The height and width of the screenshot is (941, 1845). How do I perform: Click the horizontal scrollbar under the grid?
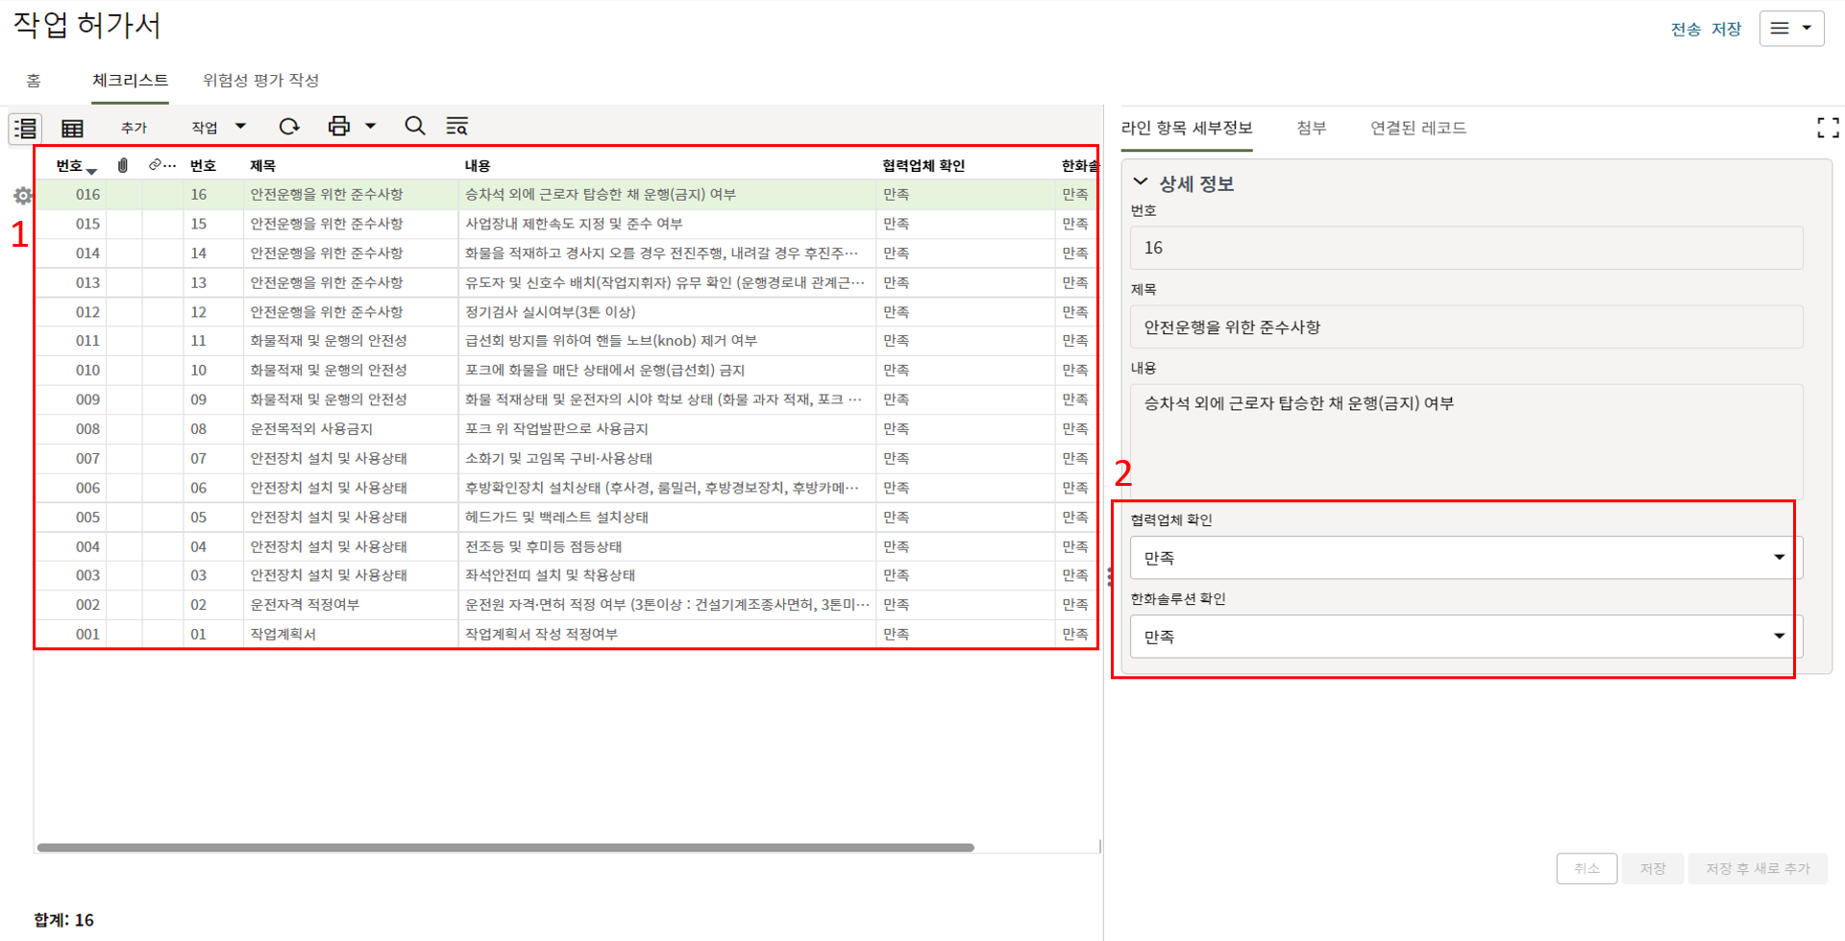[505, 848]
